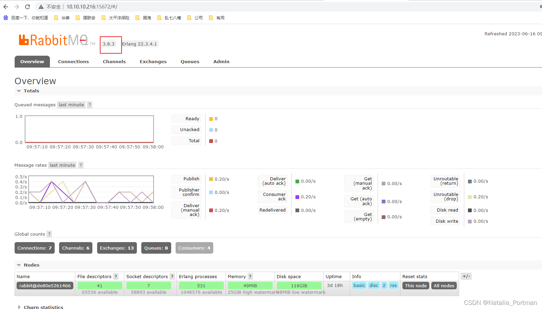The width and height of the screenshot is (542, 309).
Task: Switch to the Connections tab
Action: click(73, 61)
